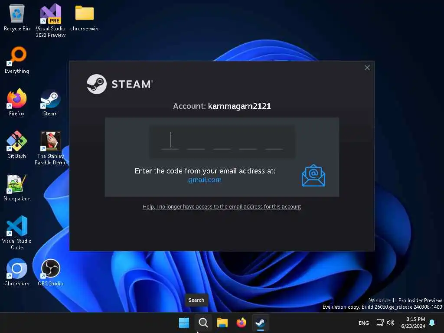Click the Steam logo in the dialog

[x=120, y=84]
